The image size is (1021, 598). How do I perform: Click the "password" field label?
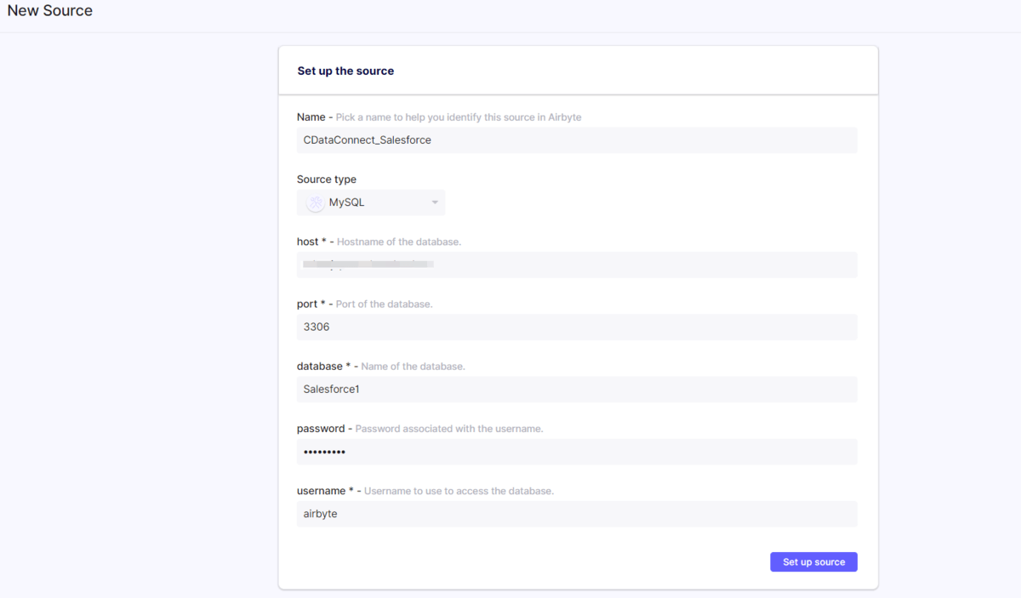321,429
